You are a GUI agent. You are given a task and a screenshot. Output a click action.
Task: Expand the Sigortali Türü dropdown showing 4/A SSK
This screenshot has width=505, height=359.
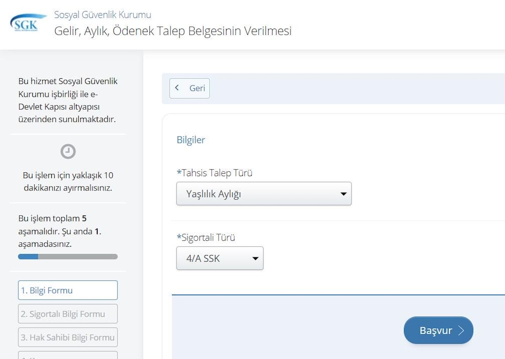pyautogui.click(x=220, y=258)
